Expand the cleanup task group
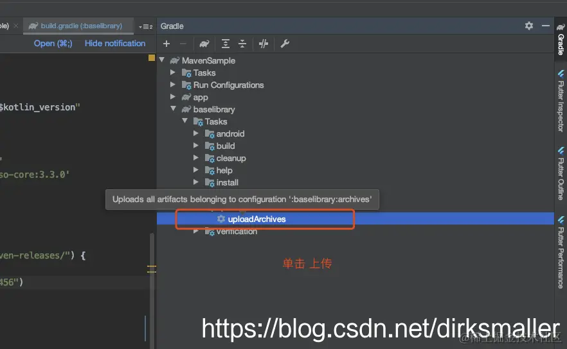567x349 pixels. pyautogui.click(x=196, y=158)
